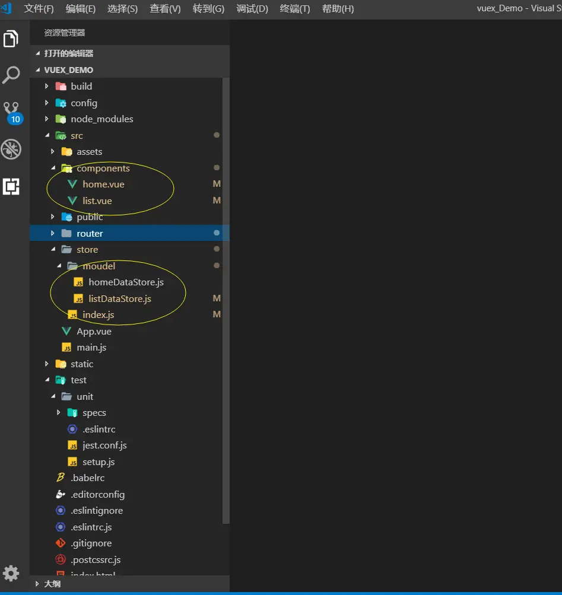The image size is (562, 595).
Task: Click the explorer vertical scrollbar
Action: click(226, 301)
